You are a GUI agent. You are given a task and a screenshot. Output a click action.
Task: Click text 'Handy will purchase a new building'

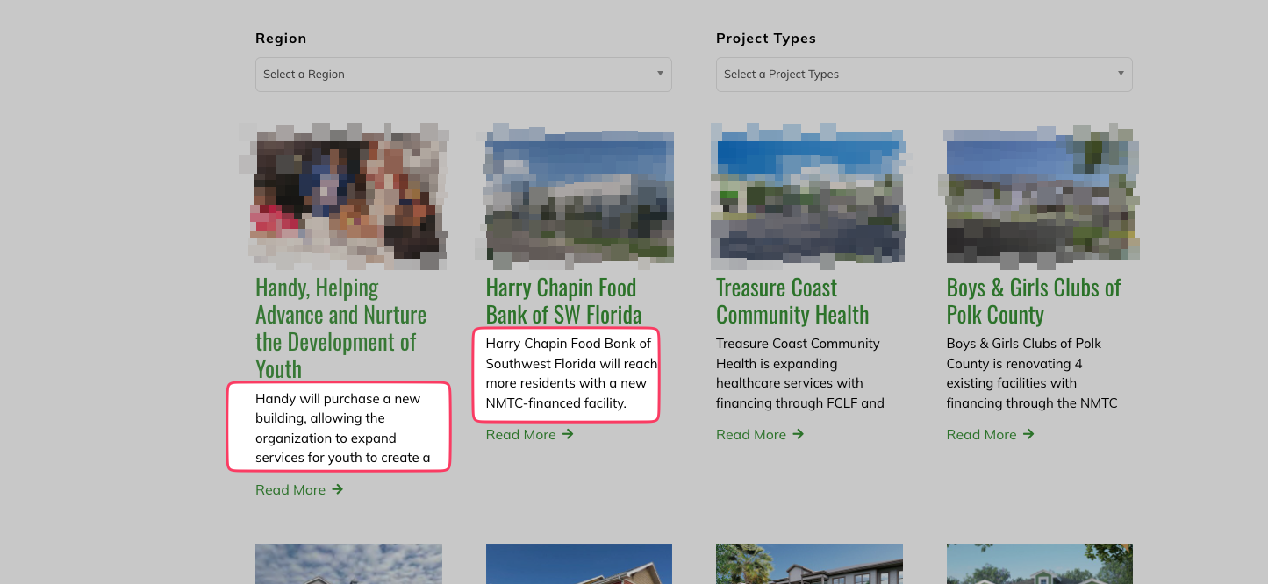(338, 409)
